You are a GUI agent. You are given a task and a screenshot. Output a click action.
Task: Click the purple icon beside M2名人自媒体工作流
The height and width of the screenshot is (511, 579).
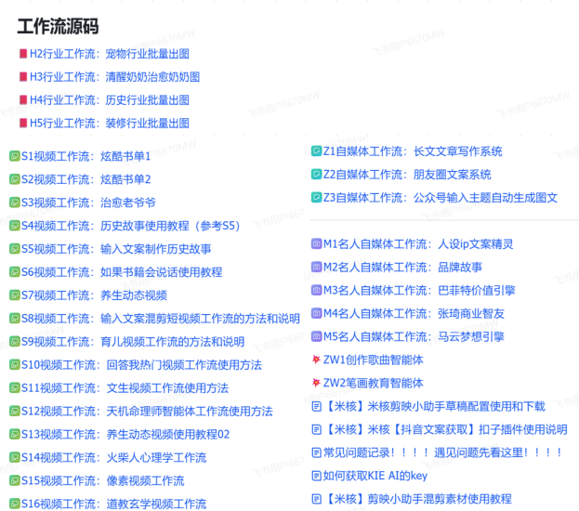point(317,267)
